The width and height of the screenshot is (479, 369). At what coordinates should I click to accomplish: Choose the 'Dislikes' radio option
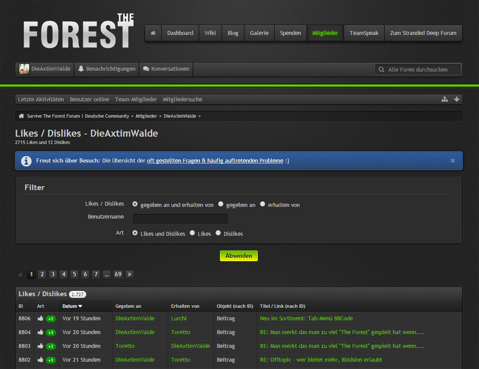pyautogui.click(x=218, y=233)
